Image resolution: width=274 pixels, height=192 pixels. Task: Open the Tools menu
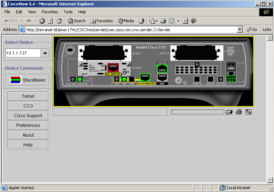[68, 12]
